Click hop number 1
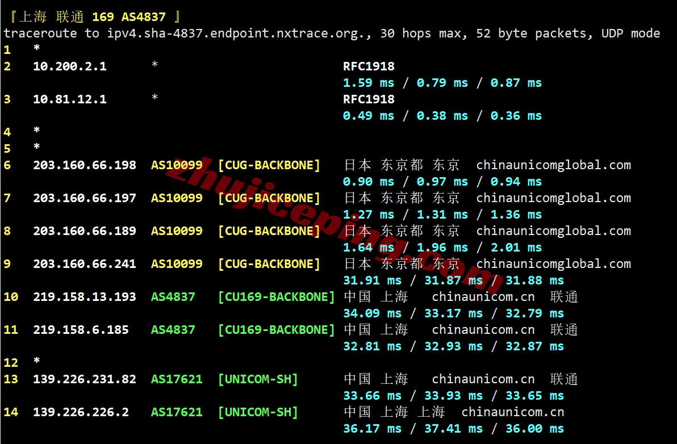Screen dimensions: 677x444 coord(7,50)
